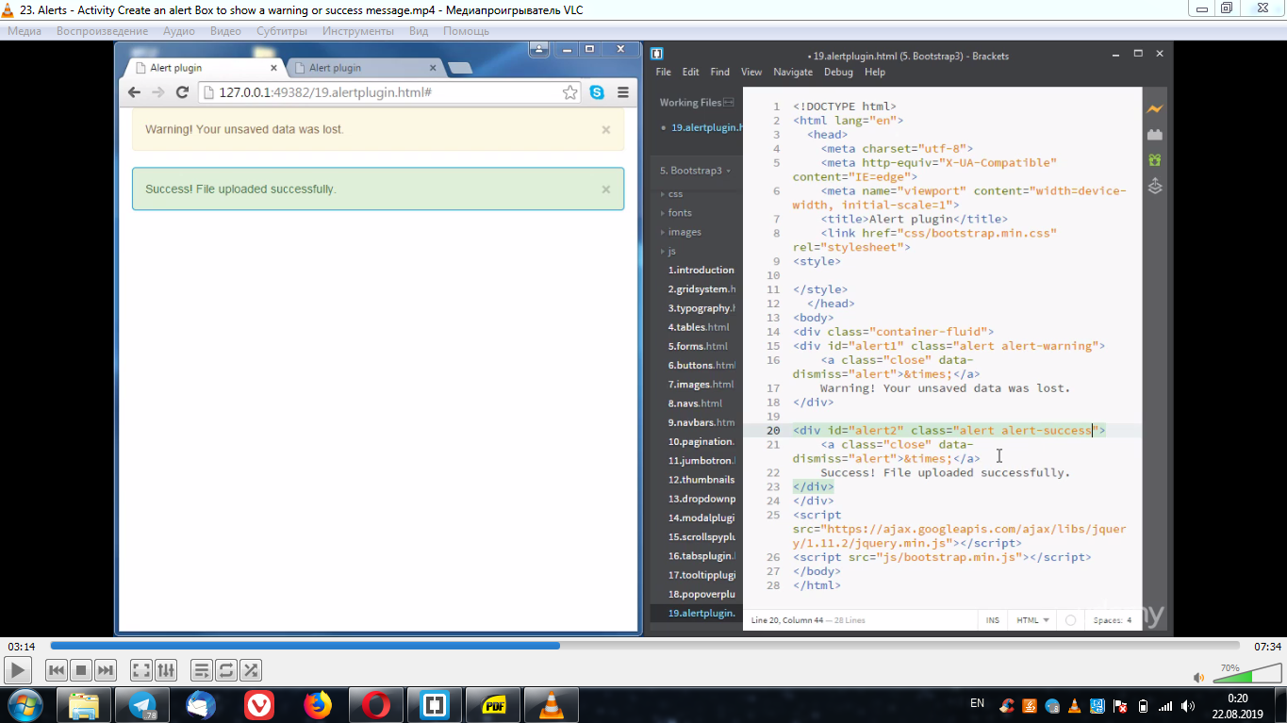
Task: Show the VLC playlist
Action: (x=202, y=670)
